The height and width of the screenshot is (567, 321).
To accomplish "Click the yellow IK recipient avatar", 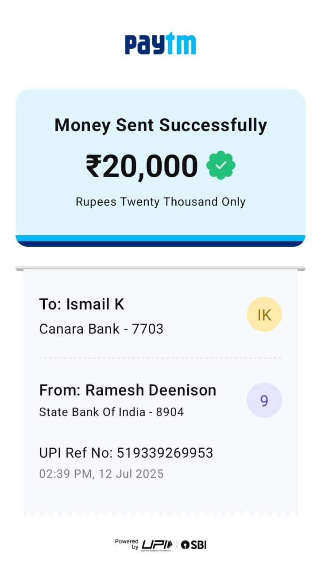I will coord(264,315).
